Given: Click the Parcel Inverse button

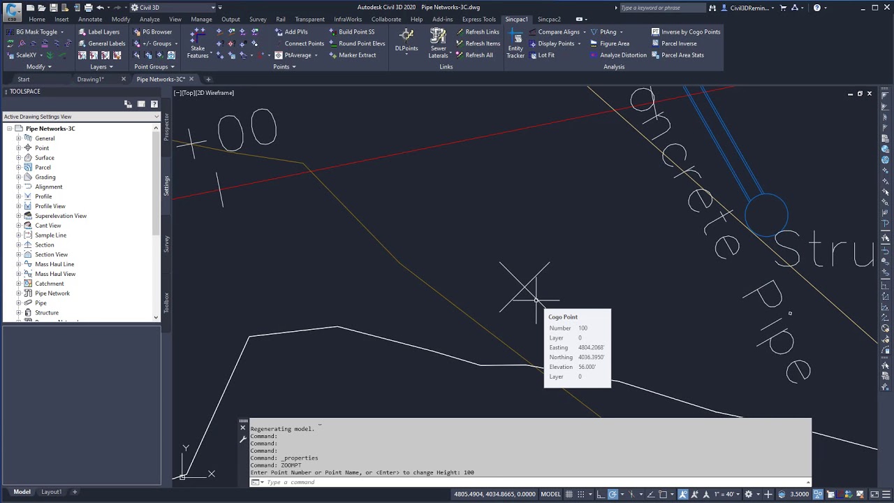Looking at the screenshot, I should point(673,43).
